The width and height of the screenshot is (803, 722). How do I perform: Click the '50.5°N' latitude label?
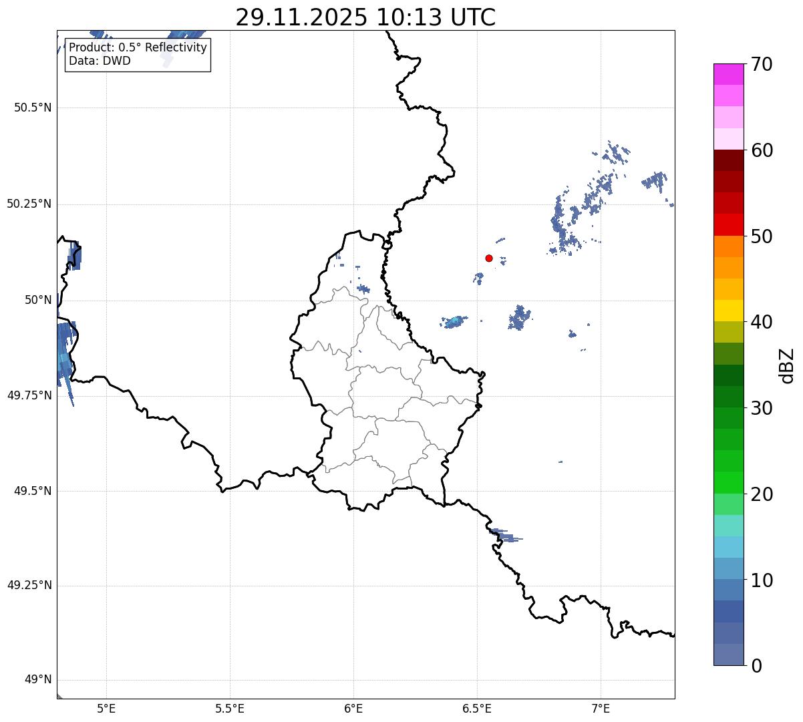(33, 108)
